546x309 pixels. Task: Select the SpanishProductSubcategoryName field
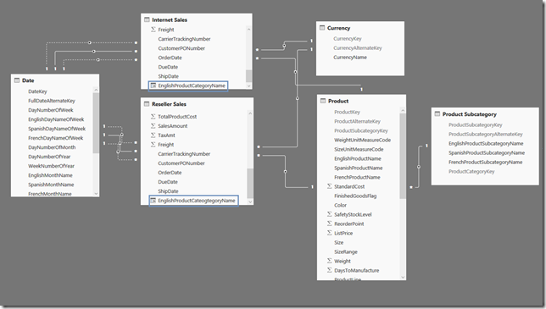(487, 152)
